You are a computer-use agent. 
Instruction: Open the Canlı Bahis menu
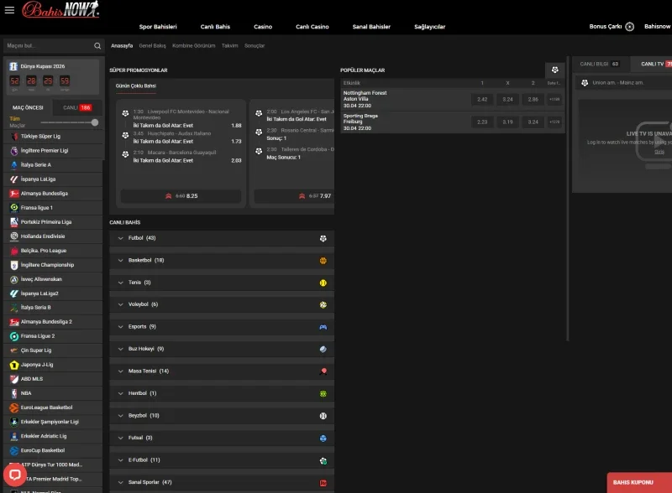click(215, 27)
